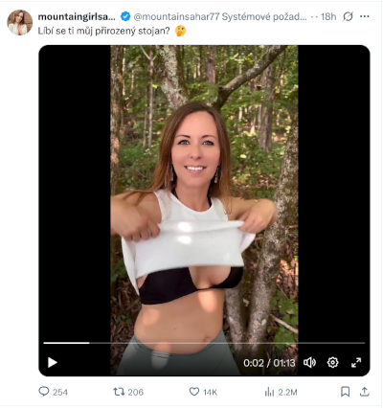Viewport: 383px width, 408px height.
Task: Open video settings gear
Action: click(332, 362)
